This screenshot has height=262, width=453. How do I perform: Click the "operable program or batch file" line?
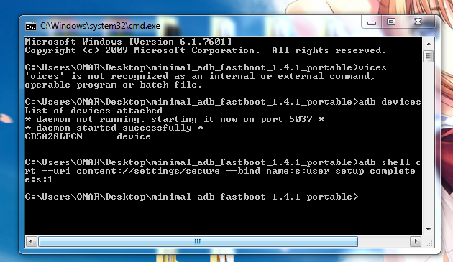[114, 85]
